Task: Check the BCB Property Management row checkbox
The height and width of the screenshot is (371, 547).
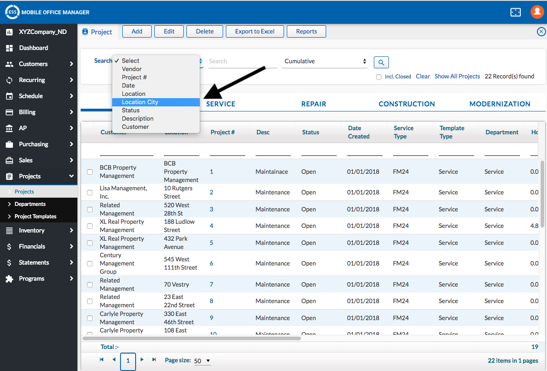Action: pyautogui.click(x=90, y=172)
